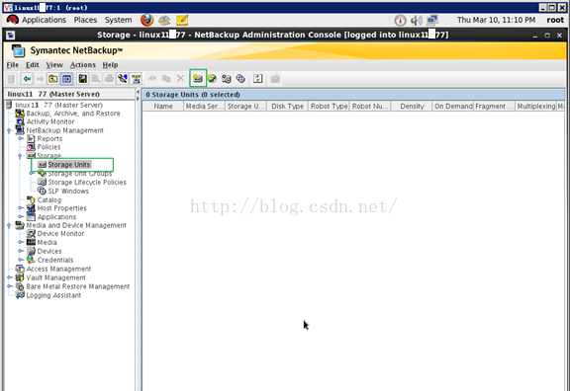The height and width of the screenshot is (391, 570).
Task: Sort by the Density column header
Action: click(412, 107)
